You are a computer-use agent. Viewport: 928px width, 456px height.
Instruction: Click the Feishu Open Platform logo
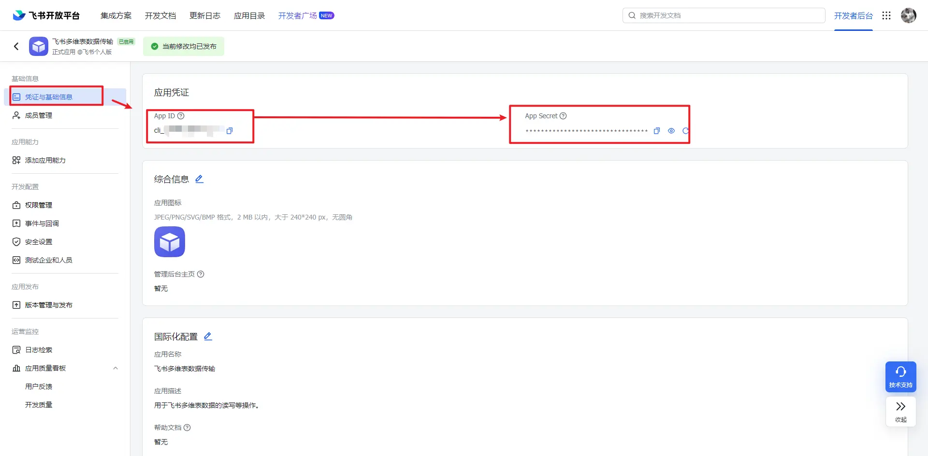pyautogui.click(x=46, y=15)
